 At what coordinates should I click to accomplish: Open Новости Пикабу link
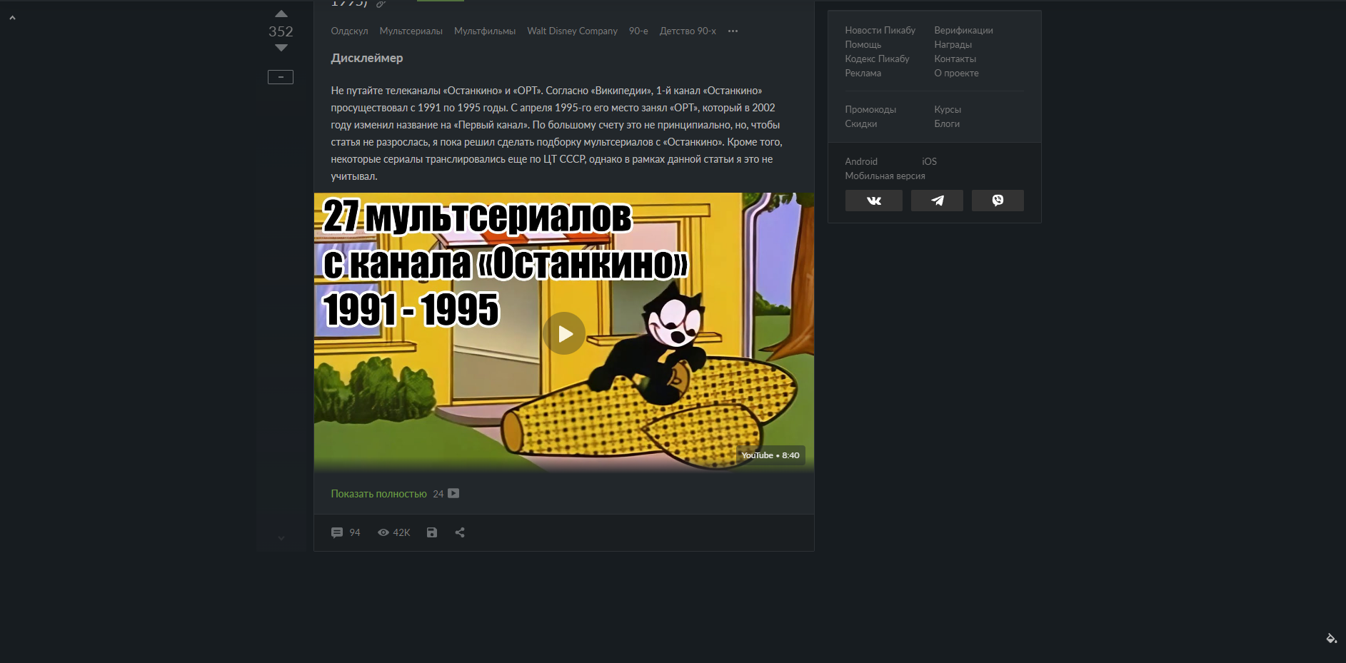pyautogui.click(x=880, y=30)
